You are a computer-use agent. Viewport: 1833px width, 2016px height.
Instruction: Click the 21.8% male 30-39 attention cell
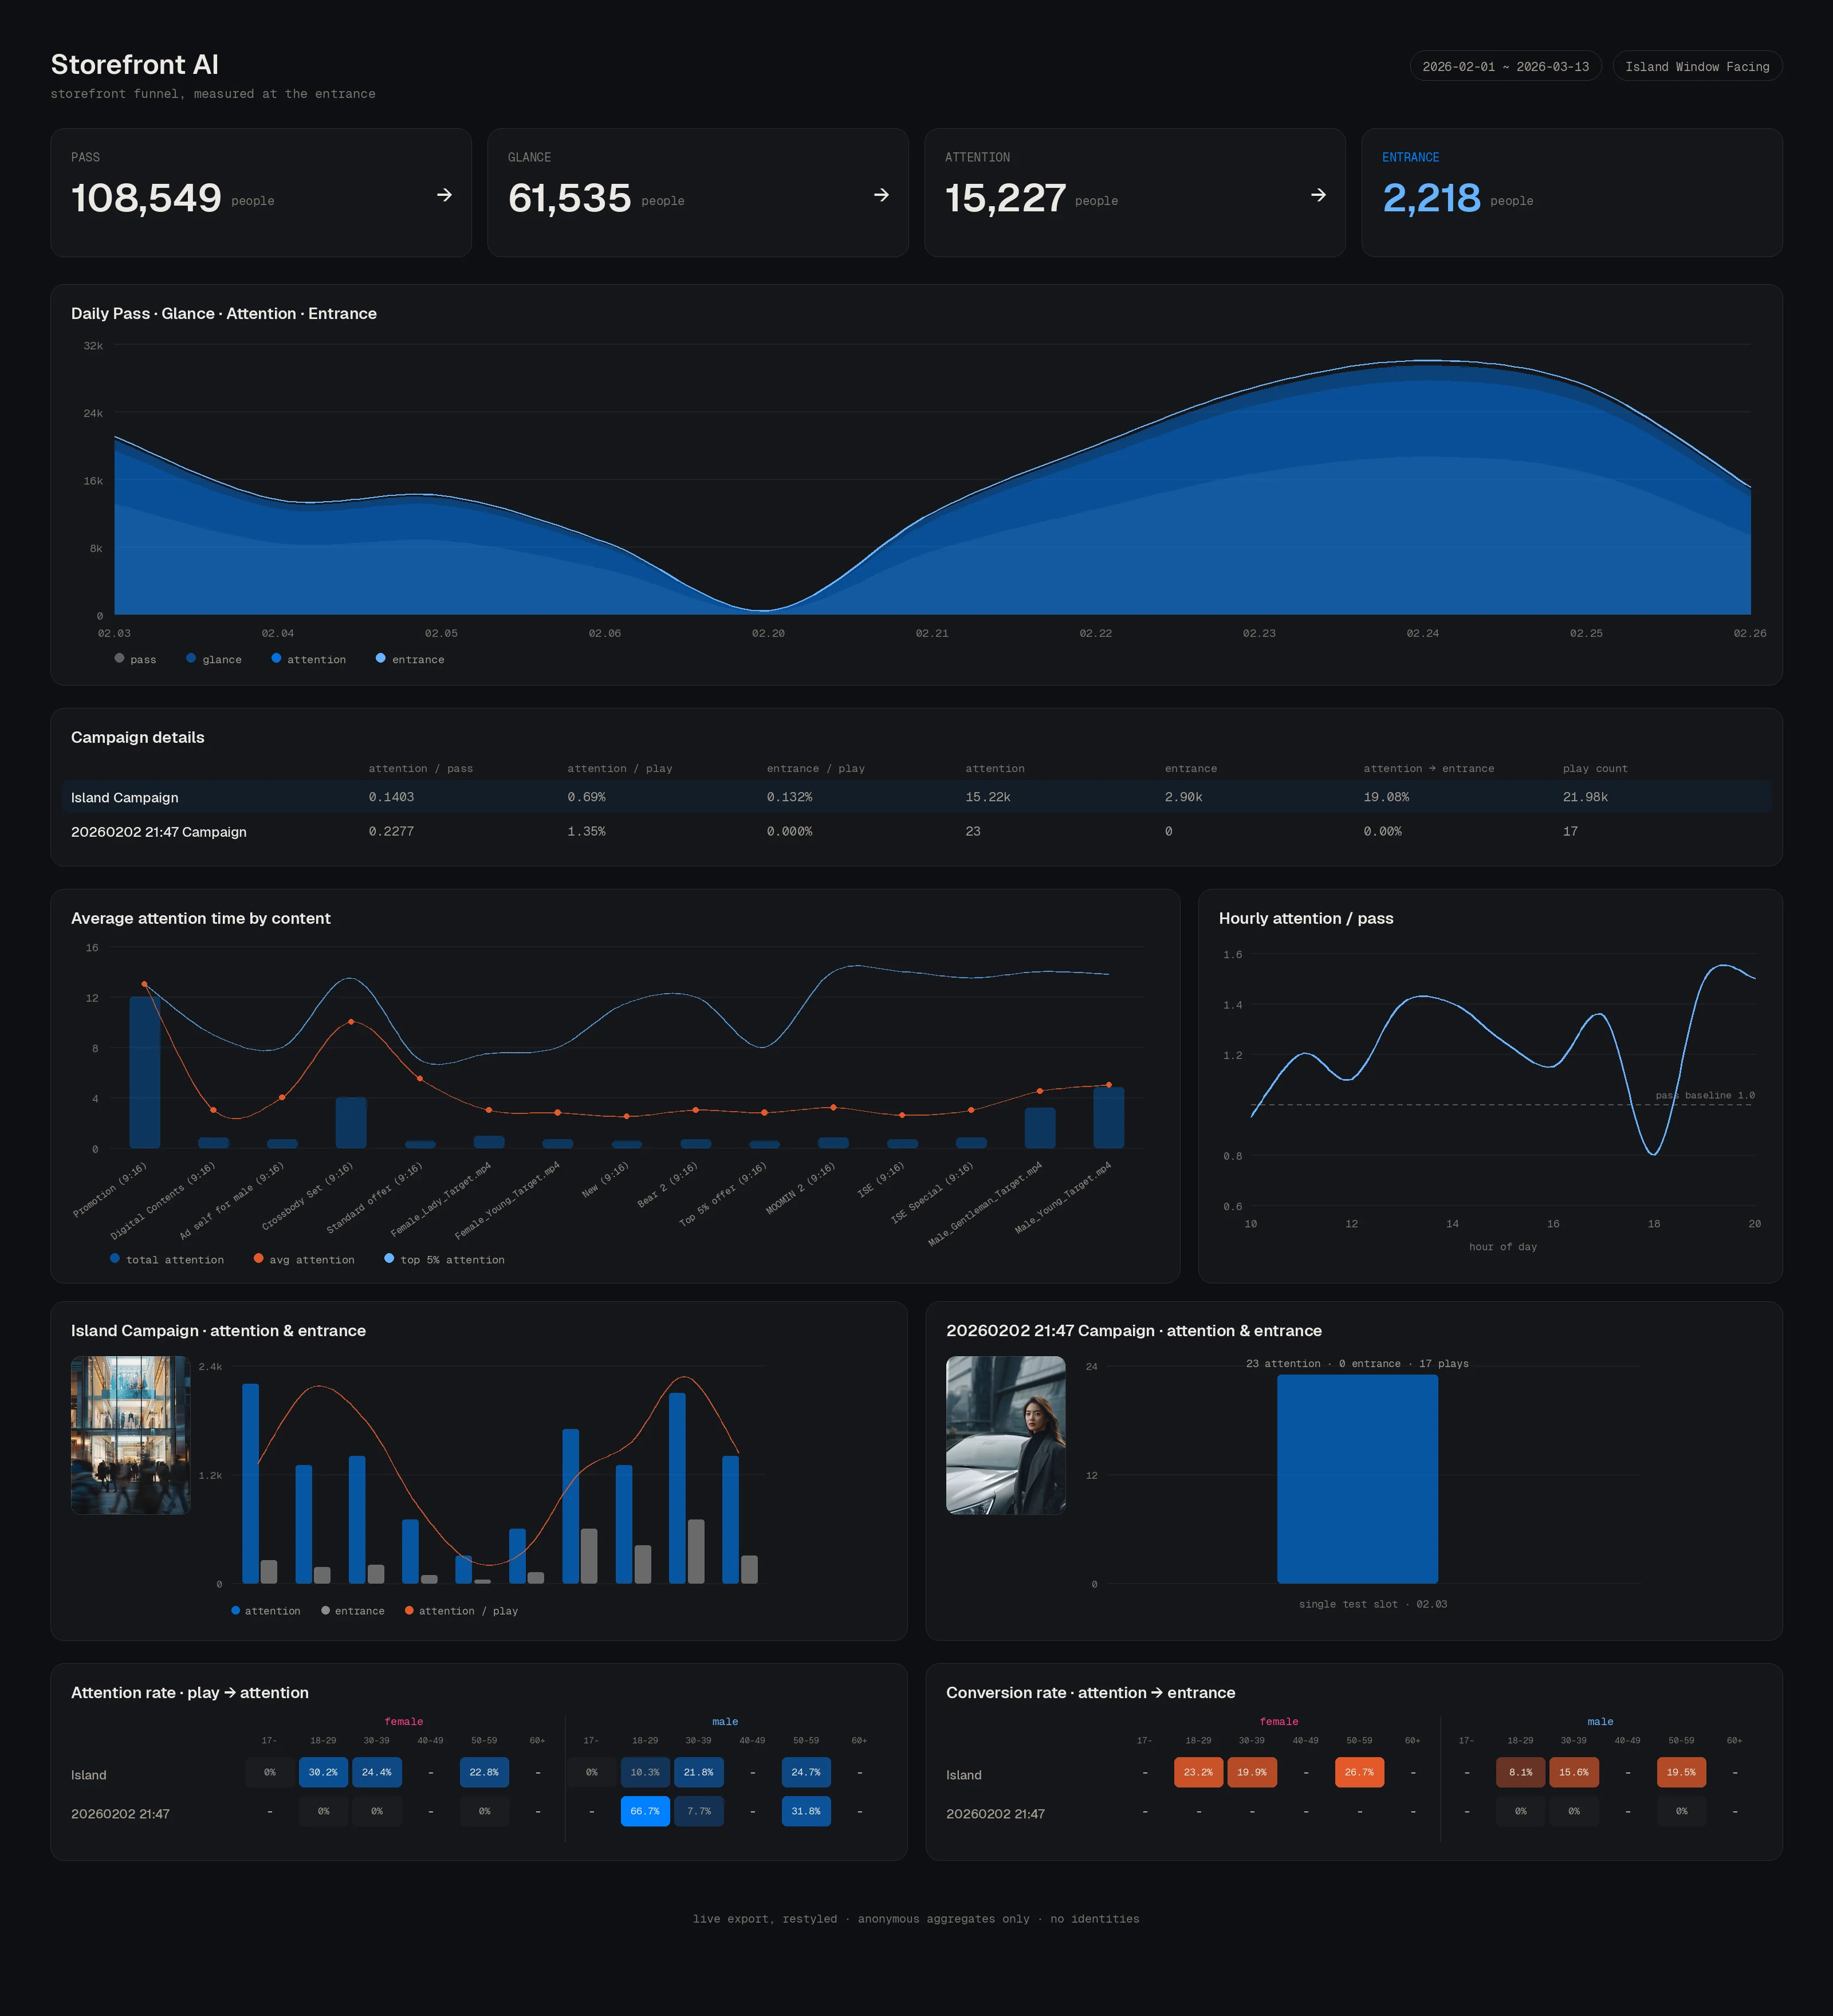click(x=699, y=1772)
